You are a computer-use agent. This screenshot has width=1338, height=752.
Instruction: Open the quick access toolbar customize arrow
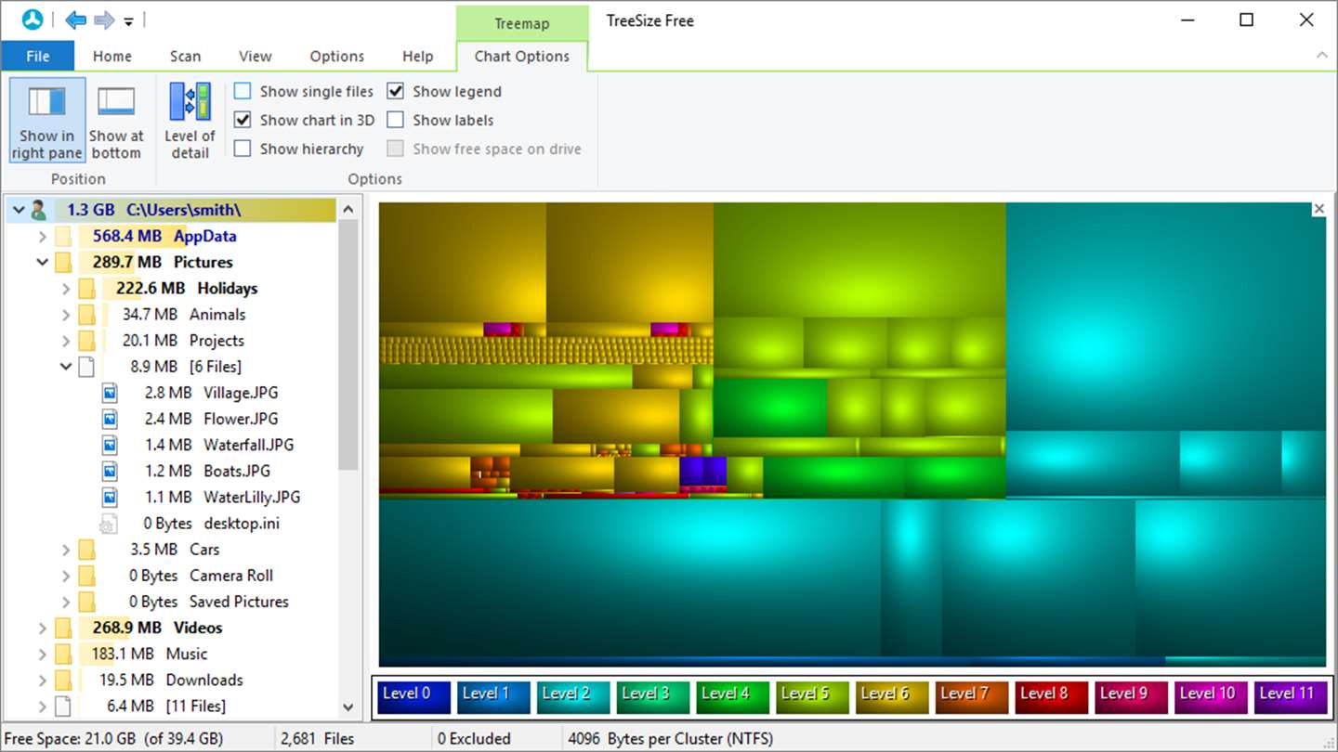129,20
